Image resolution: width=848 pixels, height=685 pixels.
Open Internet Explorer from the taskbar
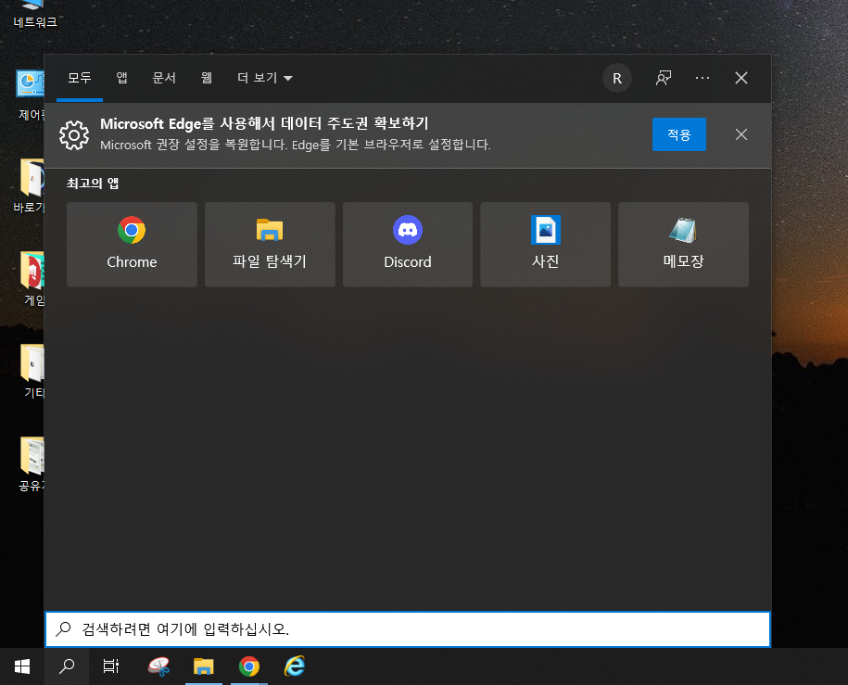pyautogui.click(x=295, y=666)
